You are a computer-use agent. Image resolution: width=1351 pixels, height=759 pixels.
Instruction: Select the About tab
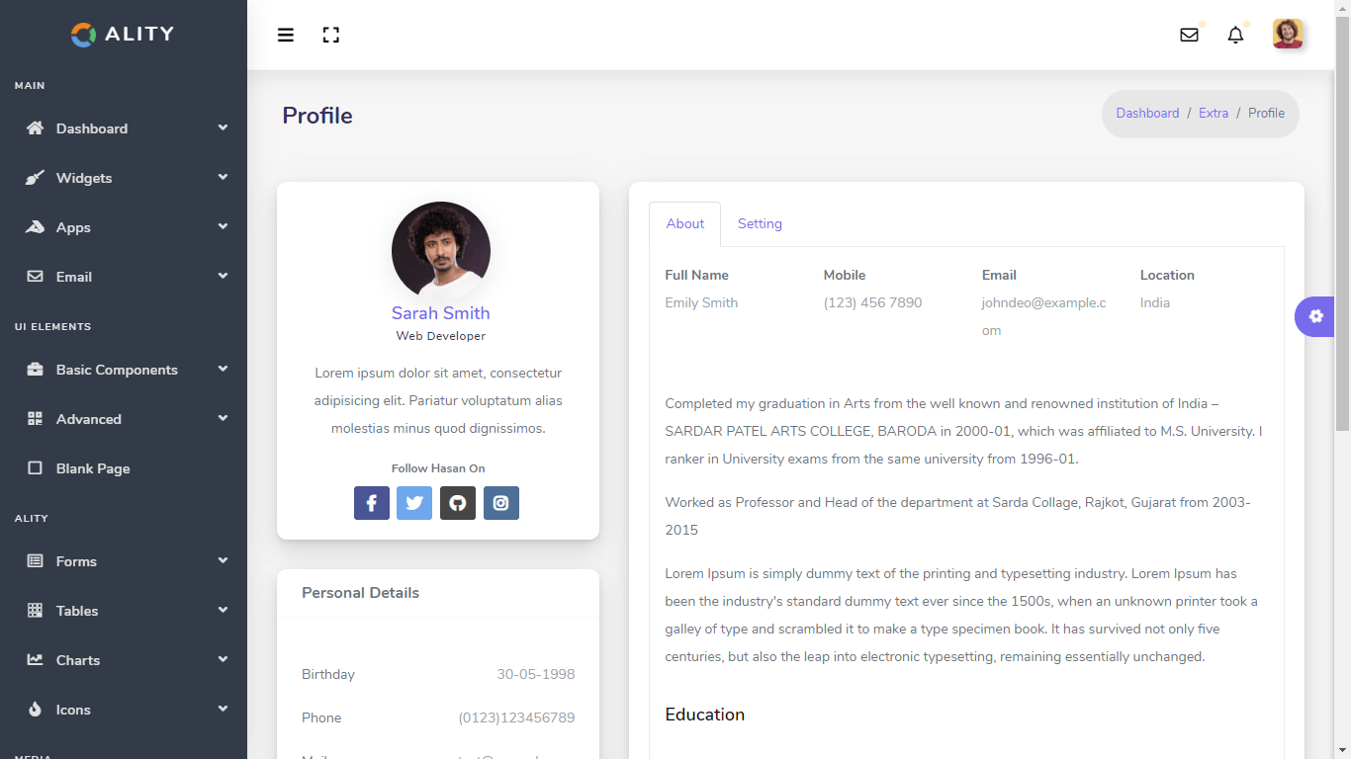point(685,224)
